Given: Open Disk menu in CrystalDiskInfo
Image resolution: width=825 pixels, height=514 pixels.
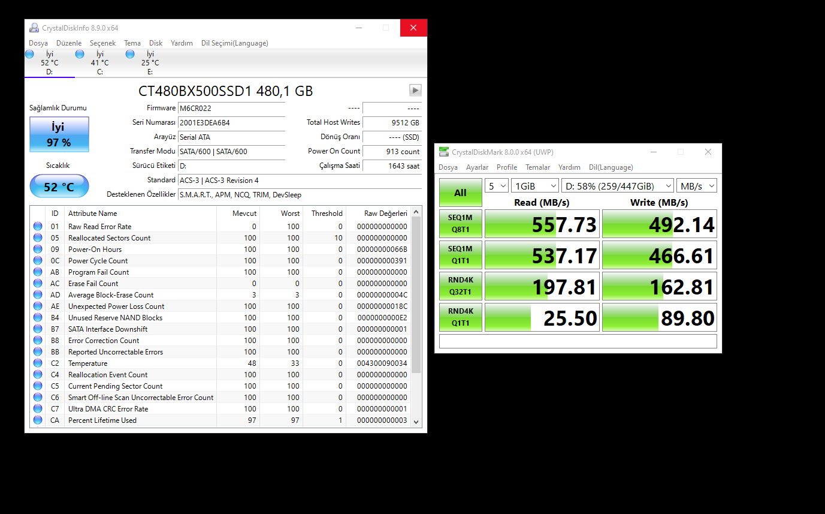Looking at the screenshot, I should pyautogui.click(x=156, y=43).
